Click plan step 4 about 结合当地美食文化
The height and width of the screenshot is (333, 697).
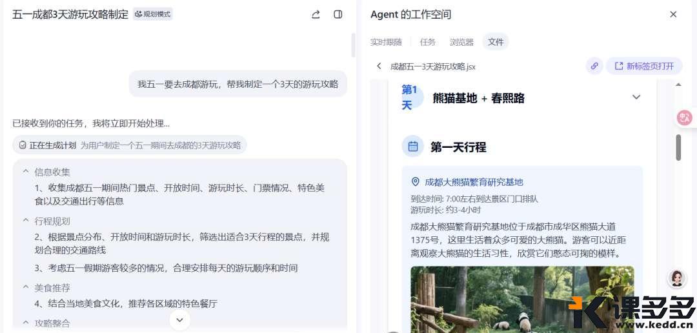click(126, 304)
